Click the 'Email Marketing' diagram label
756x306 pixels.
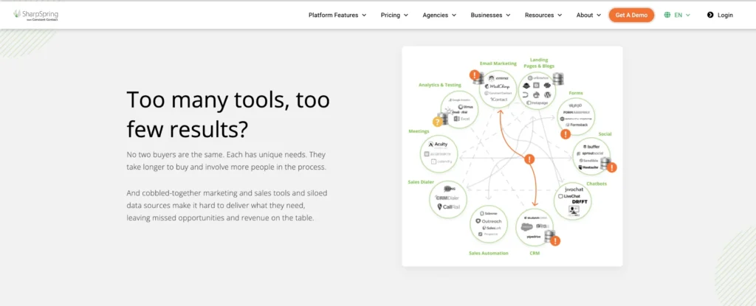coord(498,63)
